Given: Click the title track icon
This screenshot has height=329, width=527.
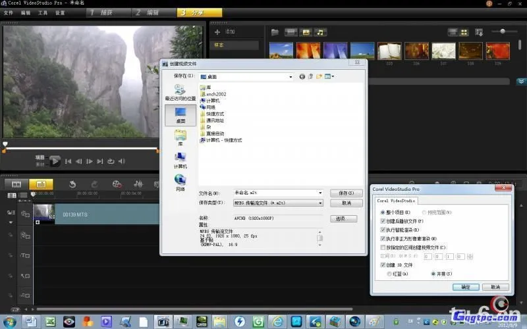Looking at the screenshot, I should [x=25, y=255].
